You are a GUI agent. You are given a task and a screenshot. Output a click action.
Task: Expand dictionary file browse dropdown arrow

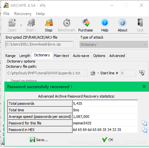tap(98, 73)
